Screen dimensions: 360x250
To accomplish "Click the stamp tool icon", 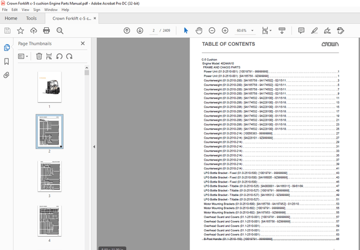I will 340,31.
